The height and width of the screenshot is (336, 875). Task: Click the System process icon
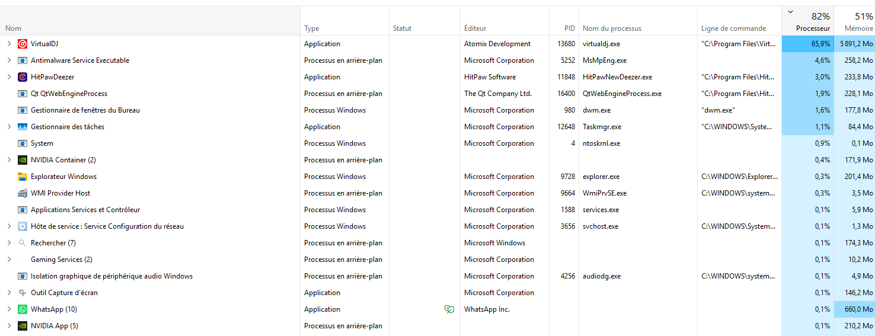click(23, 143)
